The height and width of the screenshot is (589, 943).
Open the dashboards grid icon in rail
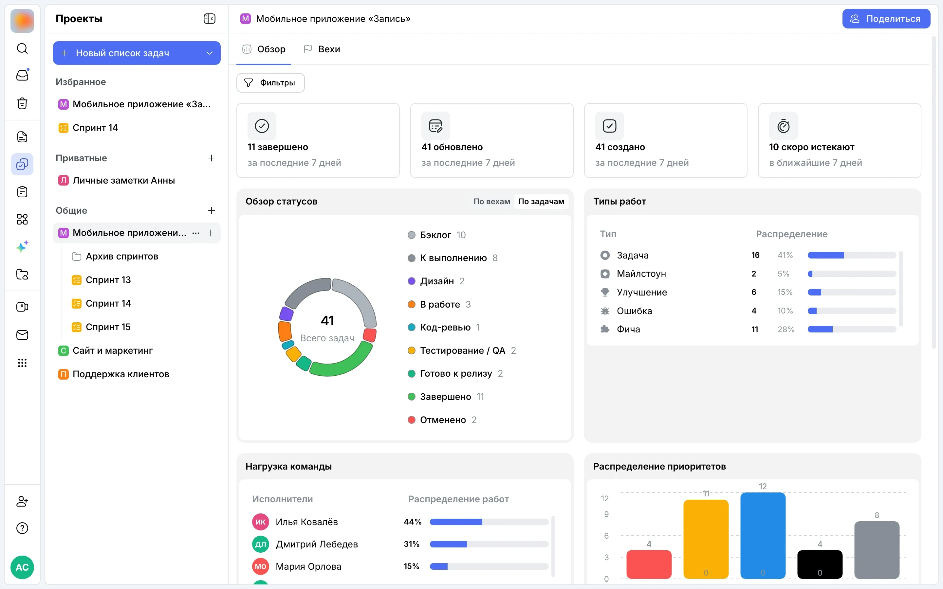[x=22, y=219]
